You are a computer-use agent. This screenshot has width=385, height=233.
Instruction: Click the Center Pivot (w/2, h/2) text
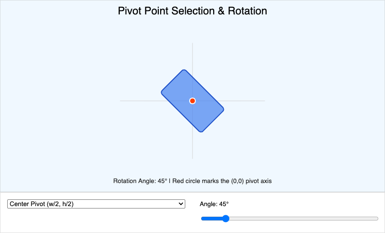tap(42, 204)
